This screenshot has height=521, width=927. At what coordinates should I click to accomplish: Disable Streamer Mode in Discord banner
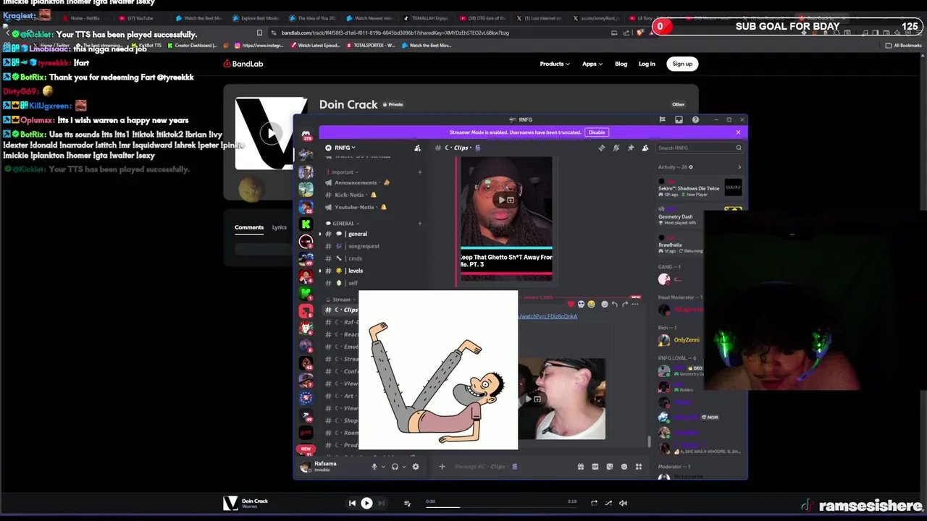pos(596,132)
